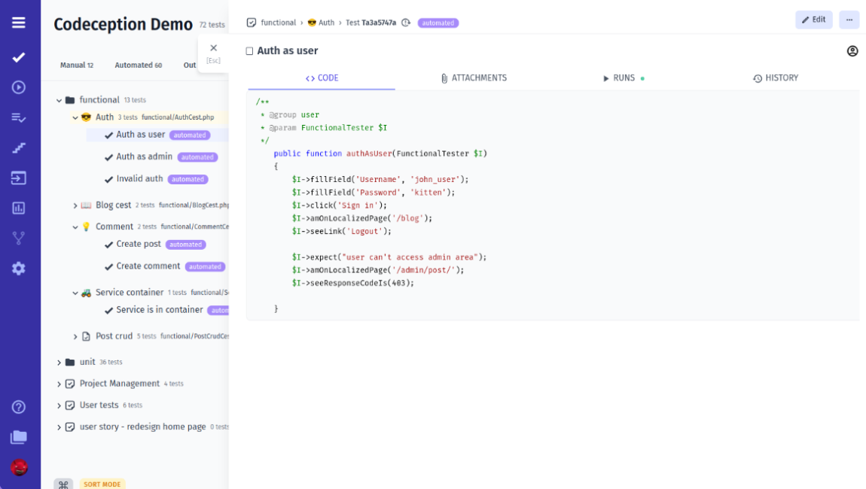Open the settings gear in the sidebar
Screen dimensions: 866x489
pyautogui.click(x=19, y=268)
